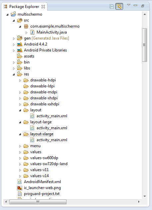Click the MainActivity.java file icon
This screenshot has height=210, width=152.
pyautogui.click(x=32, y=32)
